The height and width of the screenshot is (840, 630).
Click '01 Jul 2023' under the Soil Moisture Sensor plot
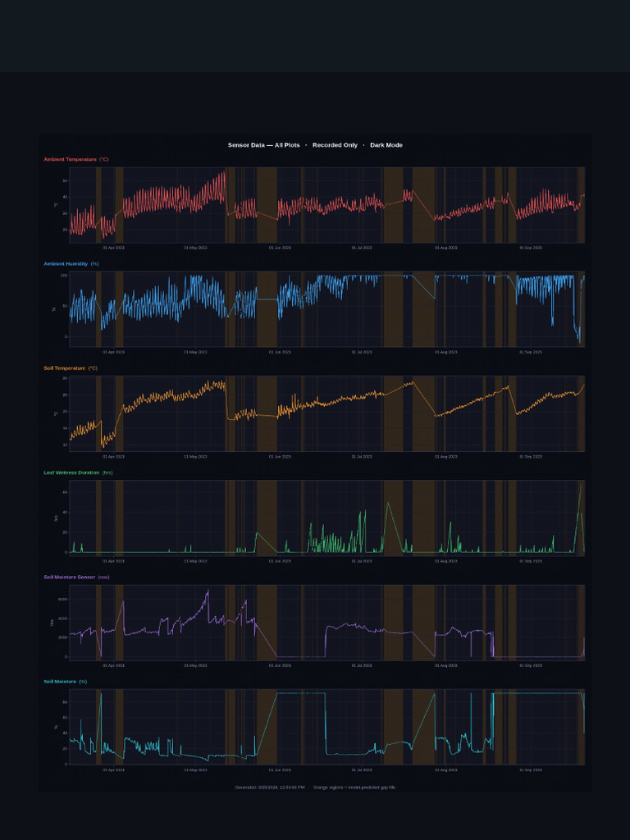362,665
